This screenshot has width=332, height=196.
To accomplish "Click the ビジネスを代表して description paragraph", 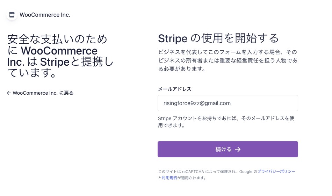I will point(228,60).
